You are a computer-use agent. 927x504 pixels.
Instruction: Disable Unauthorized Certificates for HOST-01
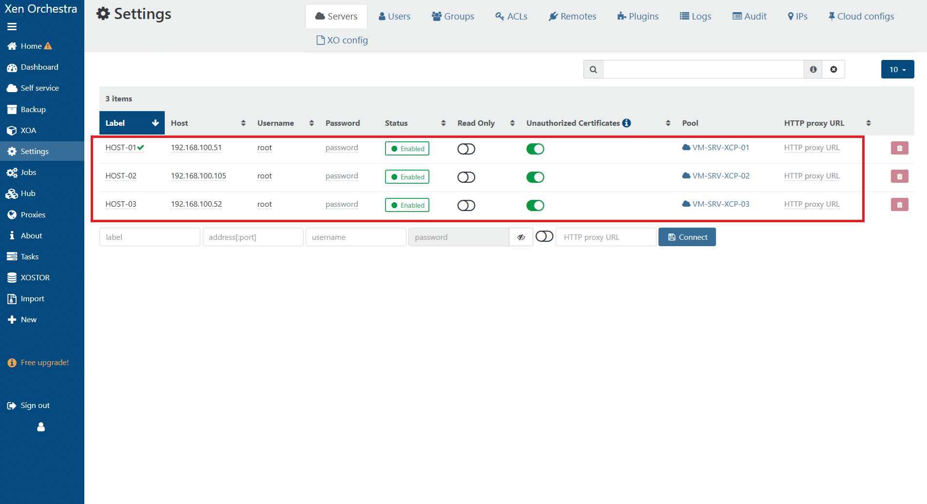tap(535, 149)
